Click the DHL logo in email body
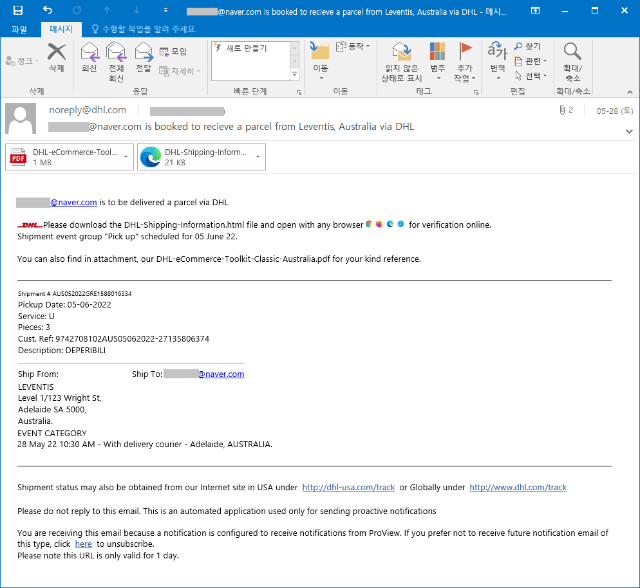 [x=30, y=225]
